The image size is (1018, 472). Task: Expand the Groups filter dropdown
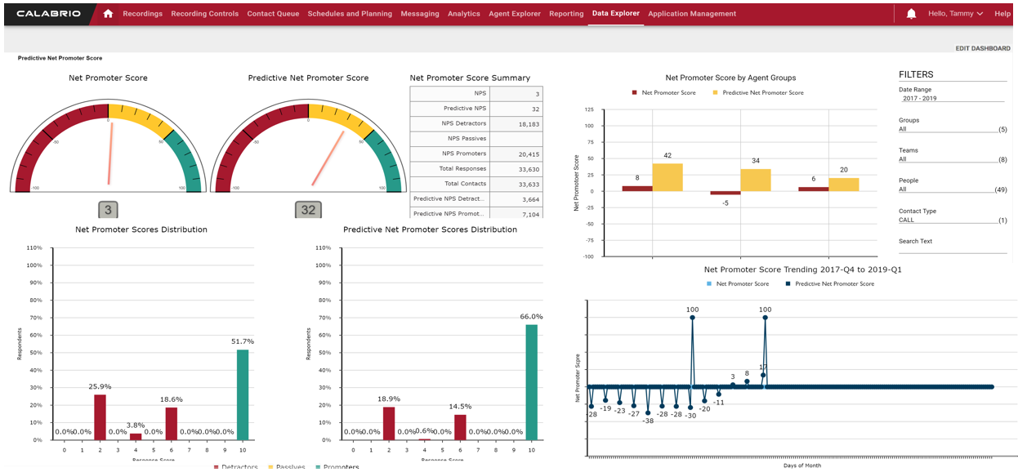[x=952, y=129]
